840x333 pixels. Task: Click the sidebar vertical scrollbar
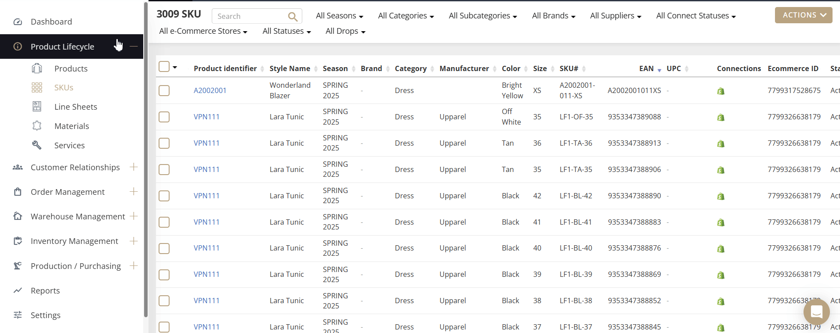[x=146, y=158]
